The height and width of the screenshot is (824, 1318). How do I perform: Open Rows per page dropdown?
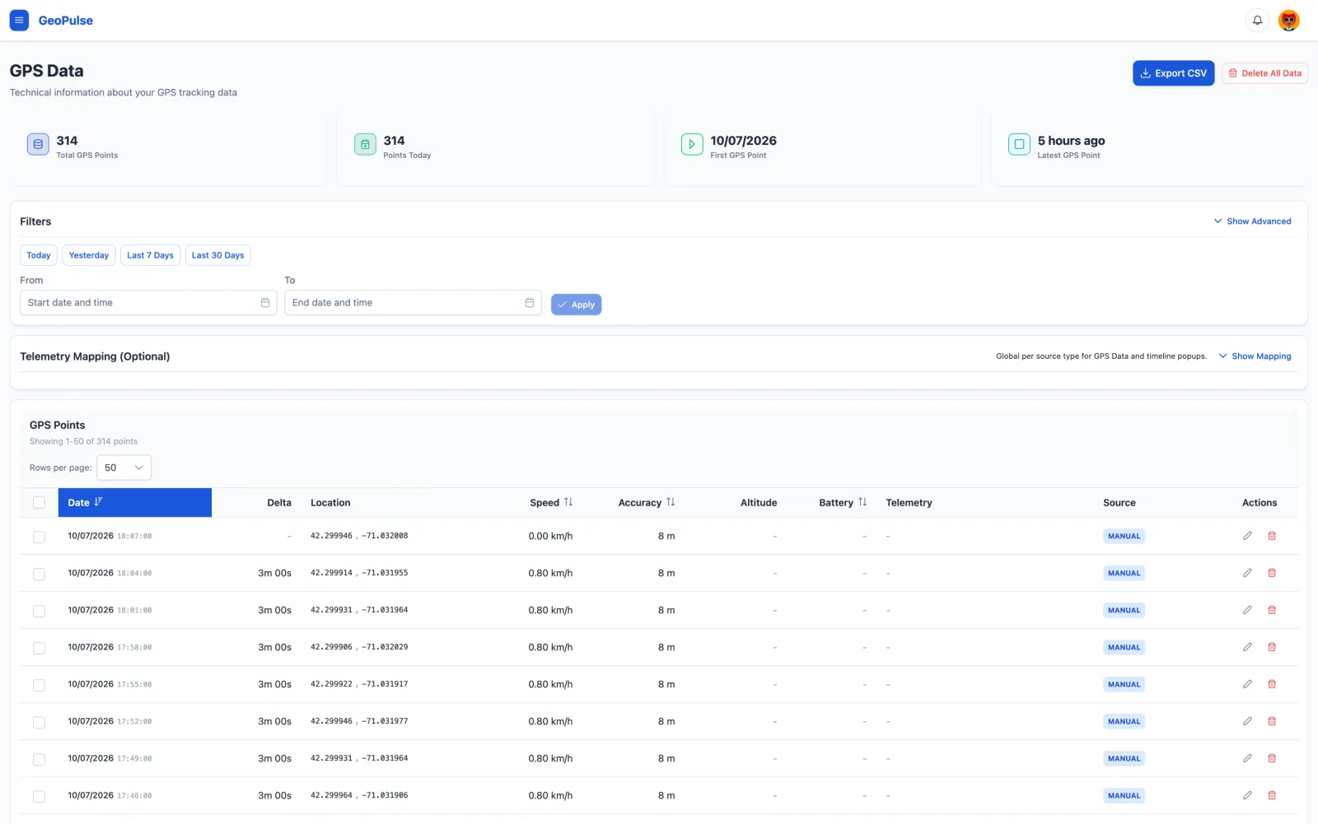[x=124, y=468]
